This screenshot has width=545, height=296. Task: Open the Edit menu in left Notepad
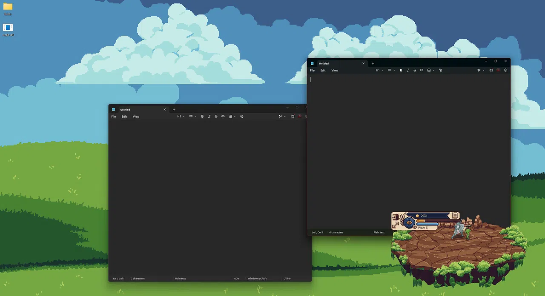124,117
